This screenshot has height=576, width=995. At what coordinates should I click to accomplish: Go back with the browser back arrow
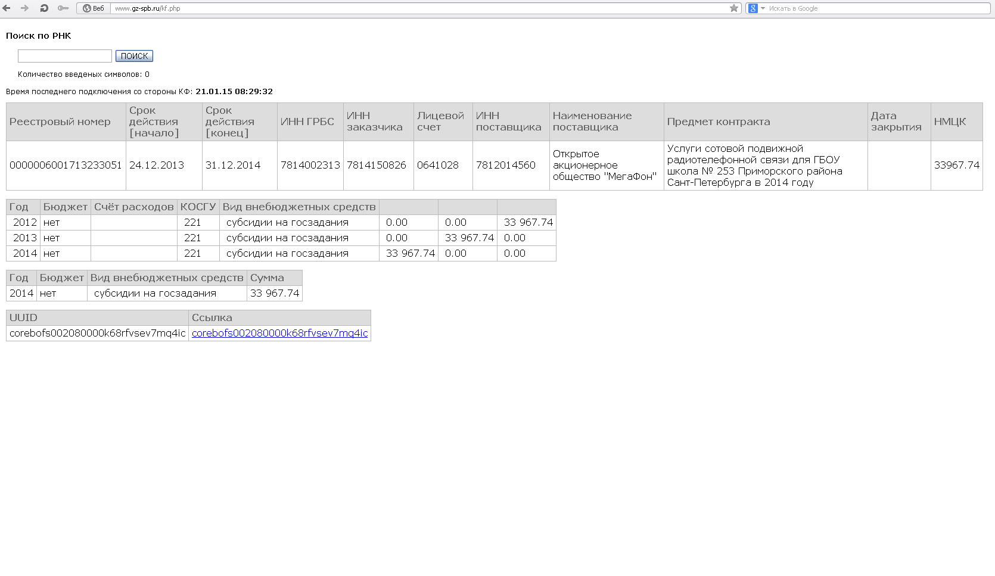pyautogui.click(x=7, y=8)
